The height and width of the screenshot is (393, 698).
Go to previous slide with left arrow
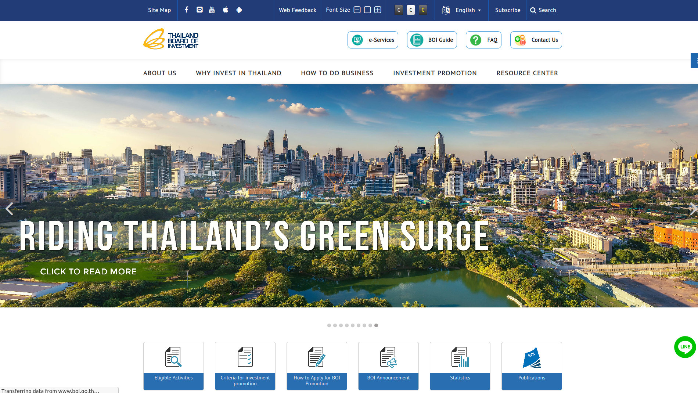[x=9, y=209]
